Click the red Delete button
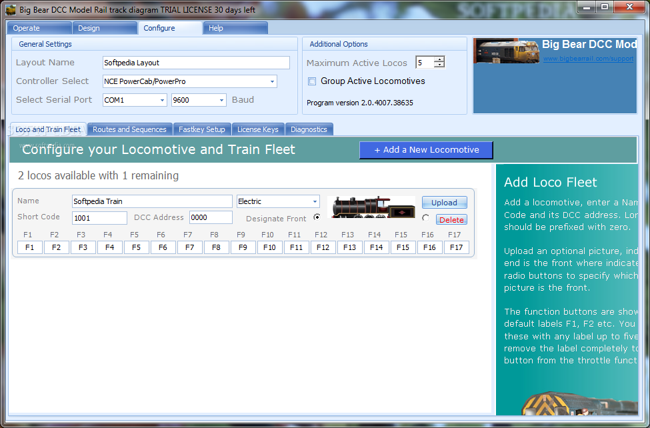 [451, 220]
